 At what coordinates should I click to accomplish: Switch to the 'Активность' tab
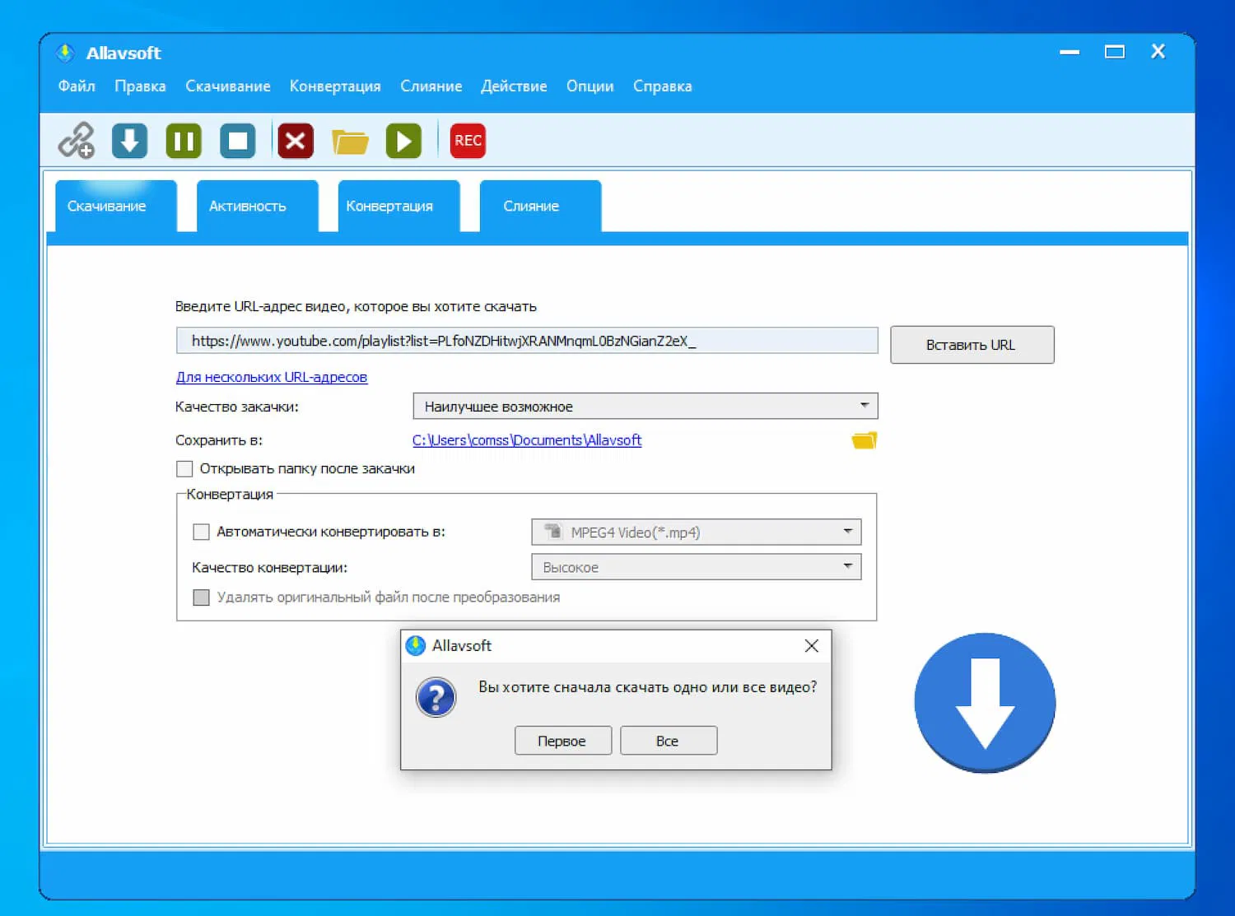247,206
